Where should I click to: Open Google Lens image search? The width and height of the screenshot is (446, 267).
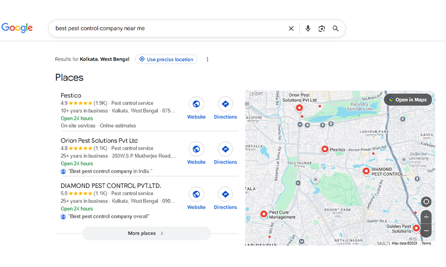point(322,28)
